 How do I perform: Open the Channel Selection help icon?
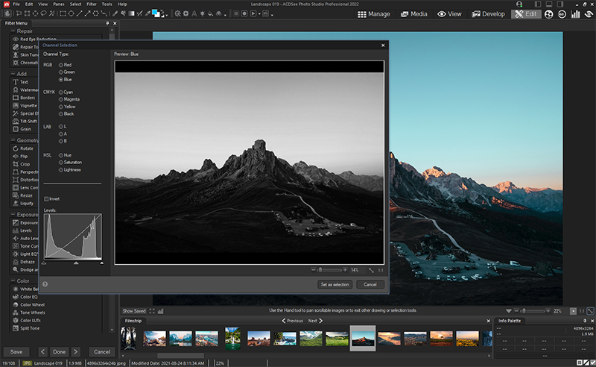pyautogui.click(x=45, y=284)
